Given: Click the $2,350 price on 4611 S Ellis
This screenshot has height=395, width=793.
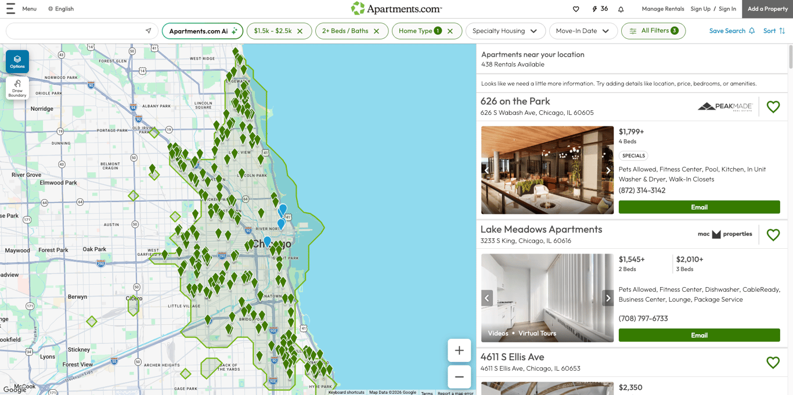Looking at the screenshot, I should click(630, 387).
